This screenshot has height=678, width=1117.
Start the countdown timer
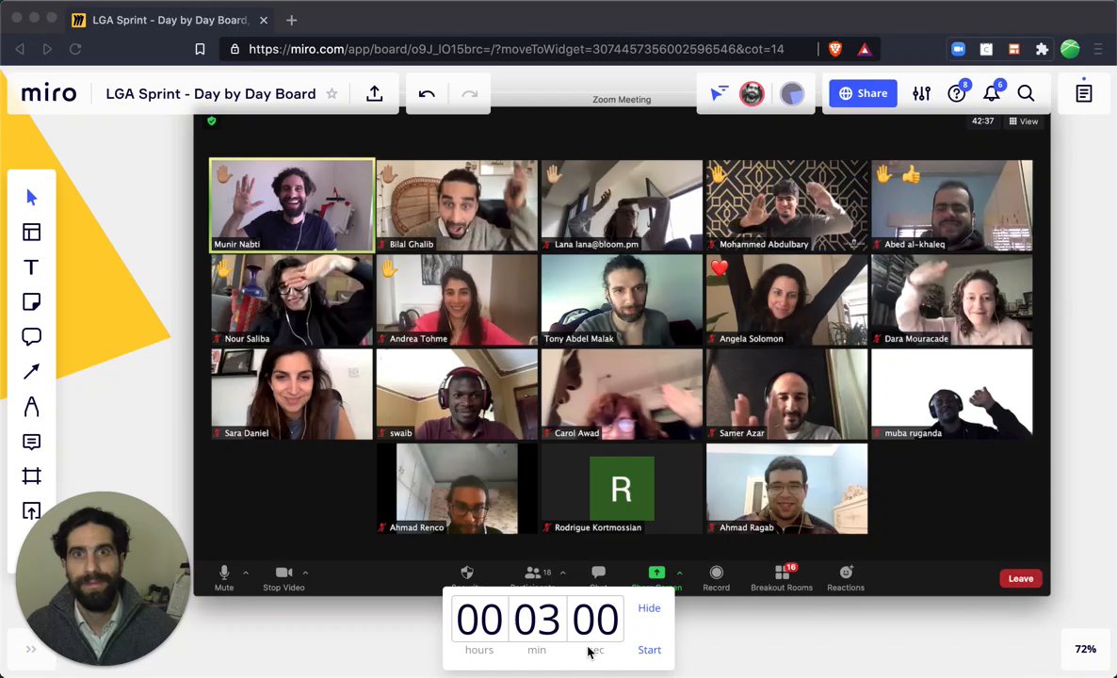[x=649, y=650]
